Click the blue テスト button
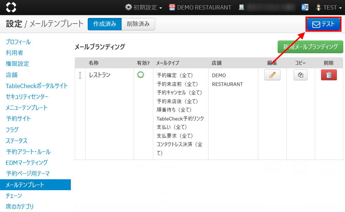The image size is (345, 212). [x=323, y=24]
